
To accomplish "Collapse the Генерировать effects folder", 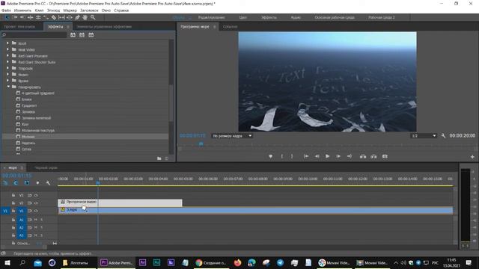I will pos(8,87).
